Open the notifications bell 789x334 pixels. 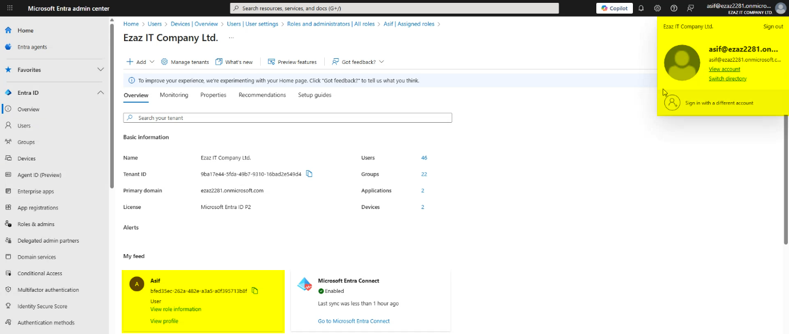641,8
